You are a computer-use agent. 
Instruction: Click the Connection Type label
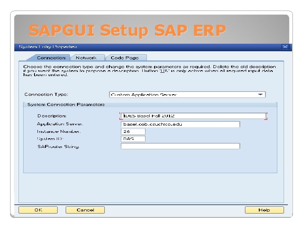(46, 95)
